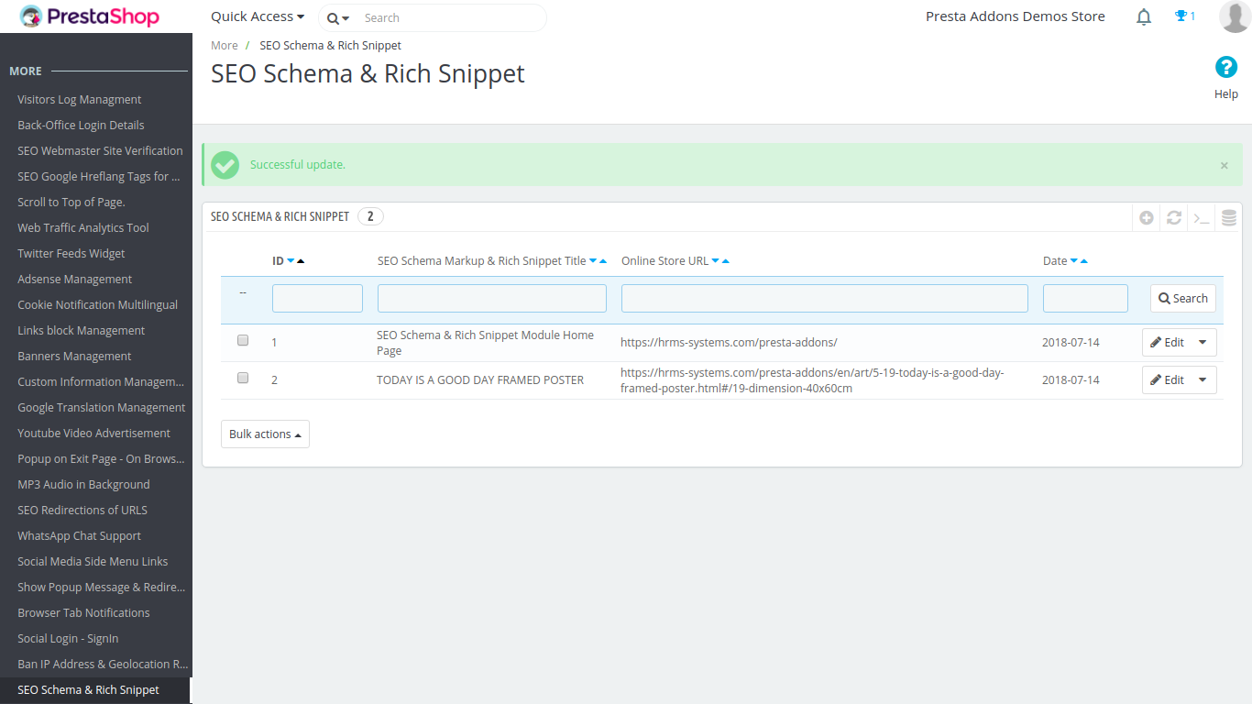Expand the dropdown arrow beside the first row's Edit button

(1203, 343)
